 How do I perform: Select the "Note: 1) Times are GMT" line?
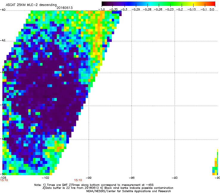[x=94, y=185]
